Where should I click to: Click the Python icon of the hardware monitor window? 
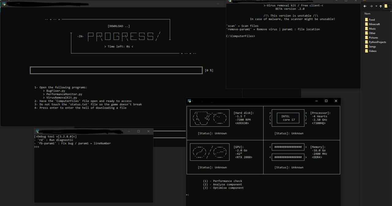(190, 101)
